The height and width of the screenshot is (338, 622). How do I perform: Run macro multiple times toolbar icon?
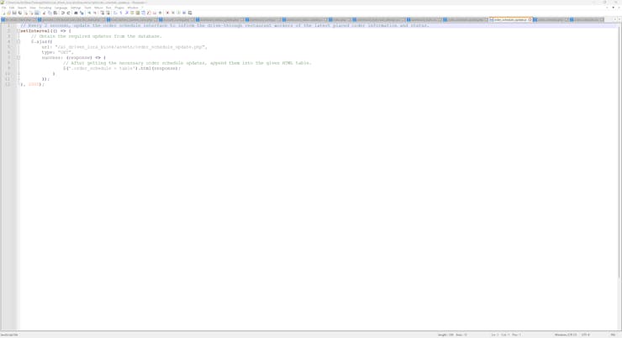[x=184, y=13]
